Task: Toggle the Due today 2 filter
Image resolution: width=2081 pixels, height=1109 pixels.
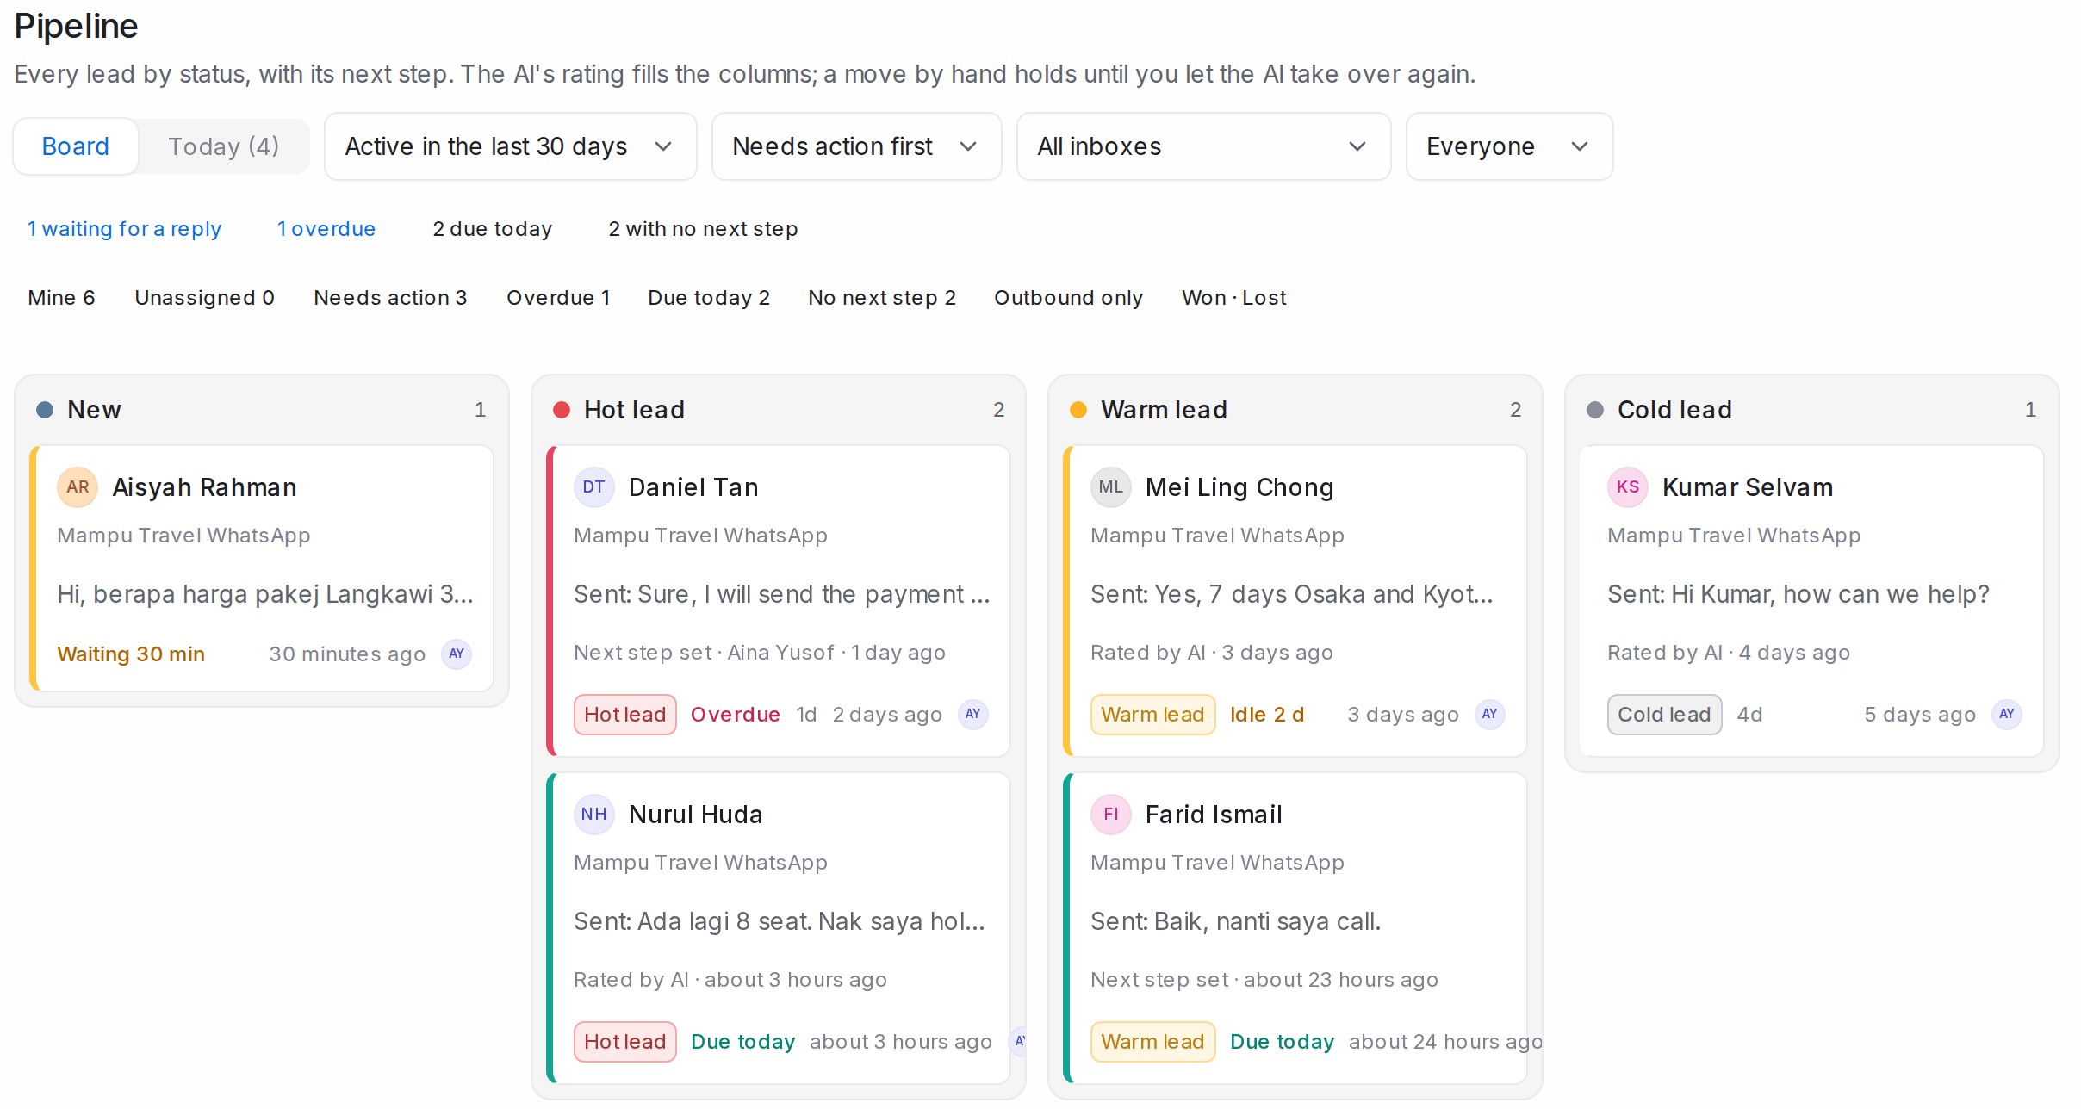Action: tap(709, 298)
